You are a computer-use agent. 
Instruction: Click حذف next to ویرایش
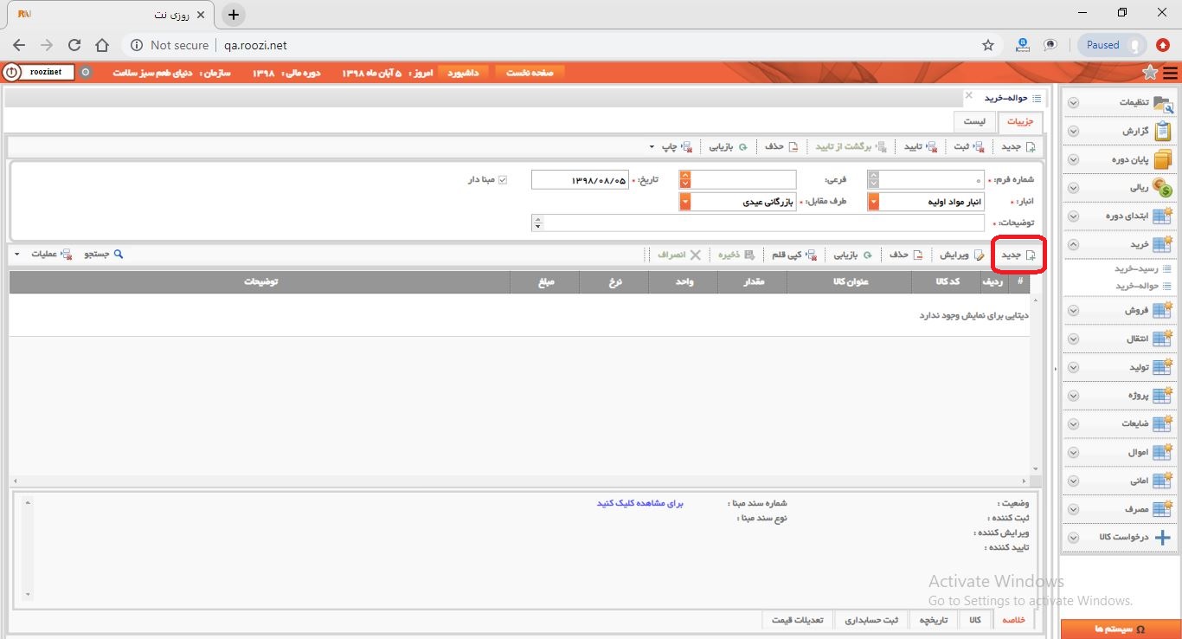[907, 255]
